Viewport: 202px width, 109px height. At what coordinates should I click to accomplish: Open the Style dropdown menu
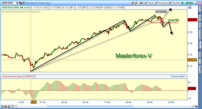click(149, 3)
